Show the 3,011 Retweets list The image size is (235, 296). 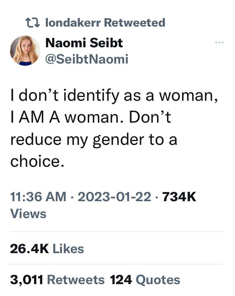(57, 280)
